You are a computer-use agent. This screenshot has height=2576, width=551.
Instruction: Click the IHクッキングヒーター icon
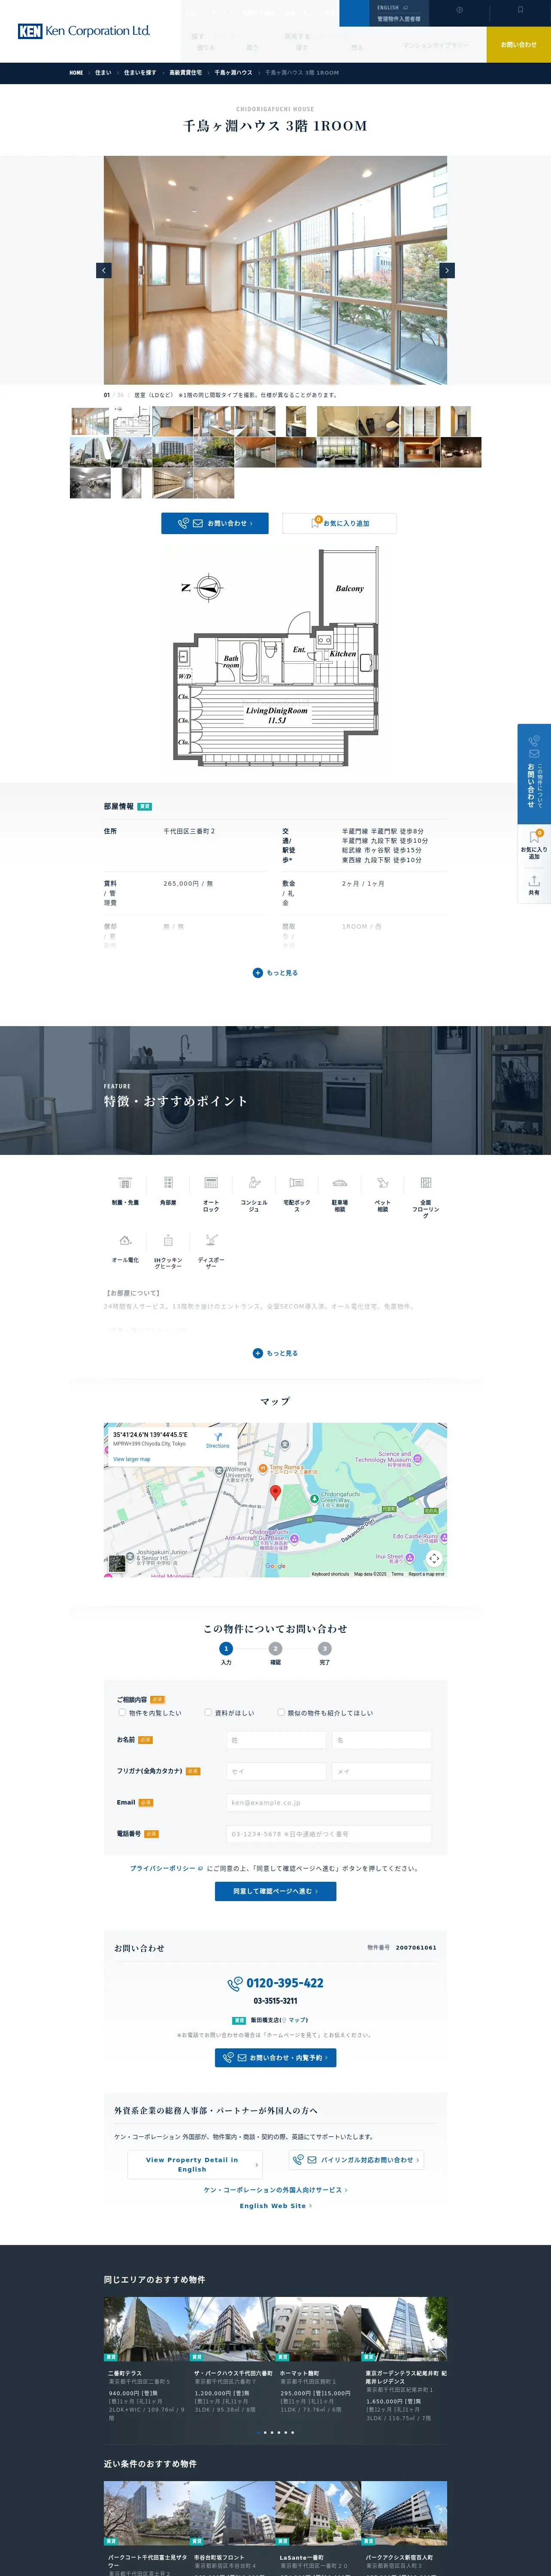(x=168, y=1240)
